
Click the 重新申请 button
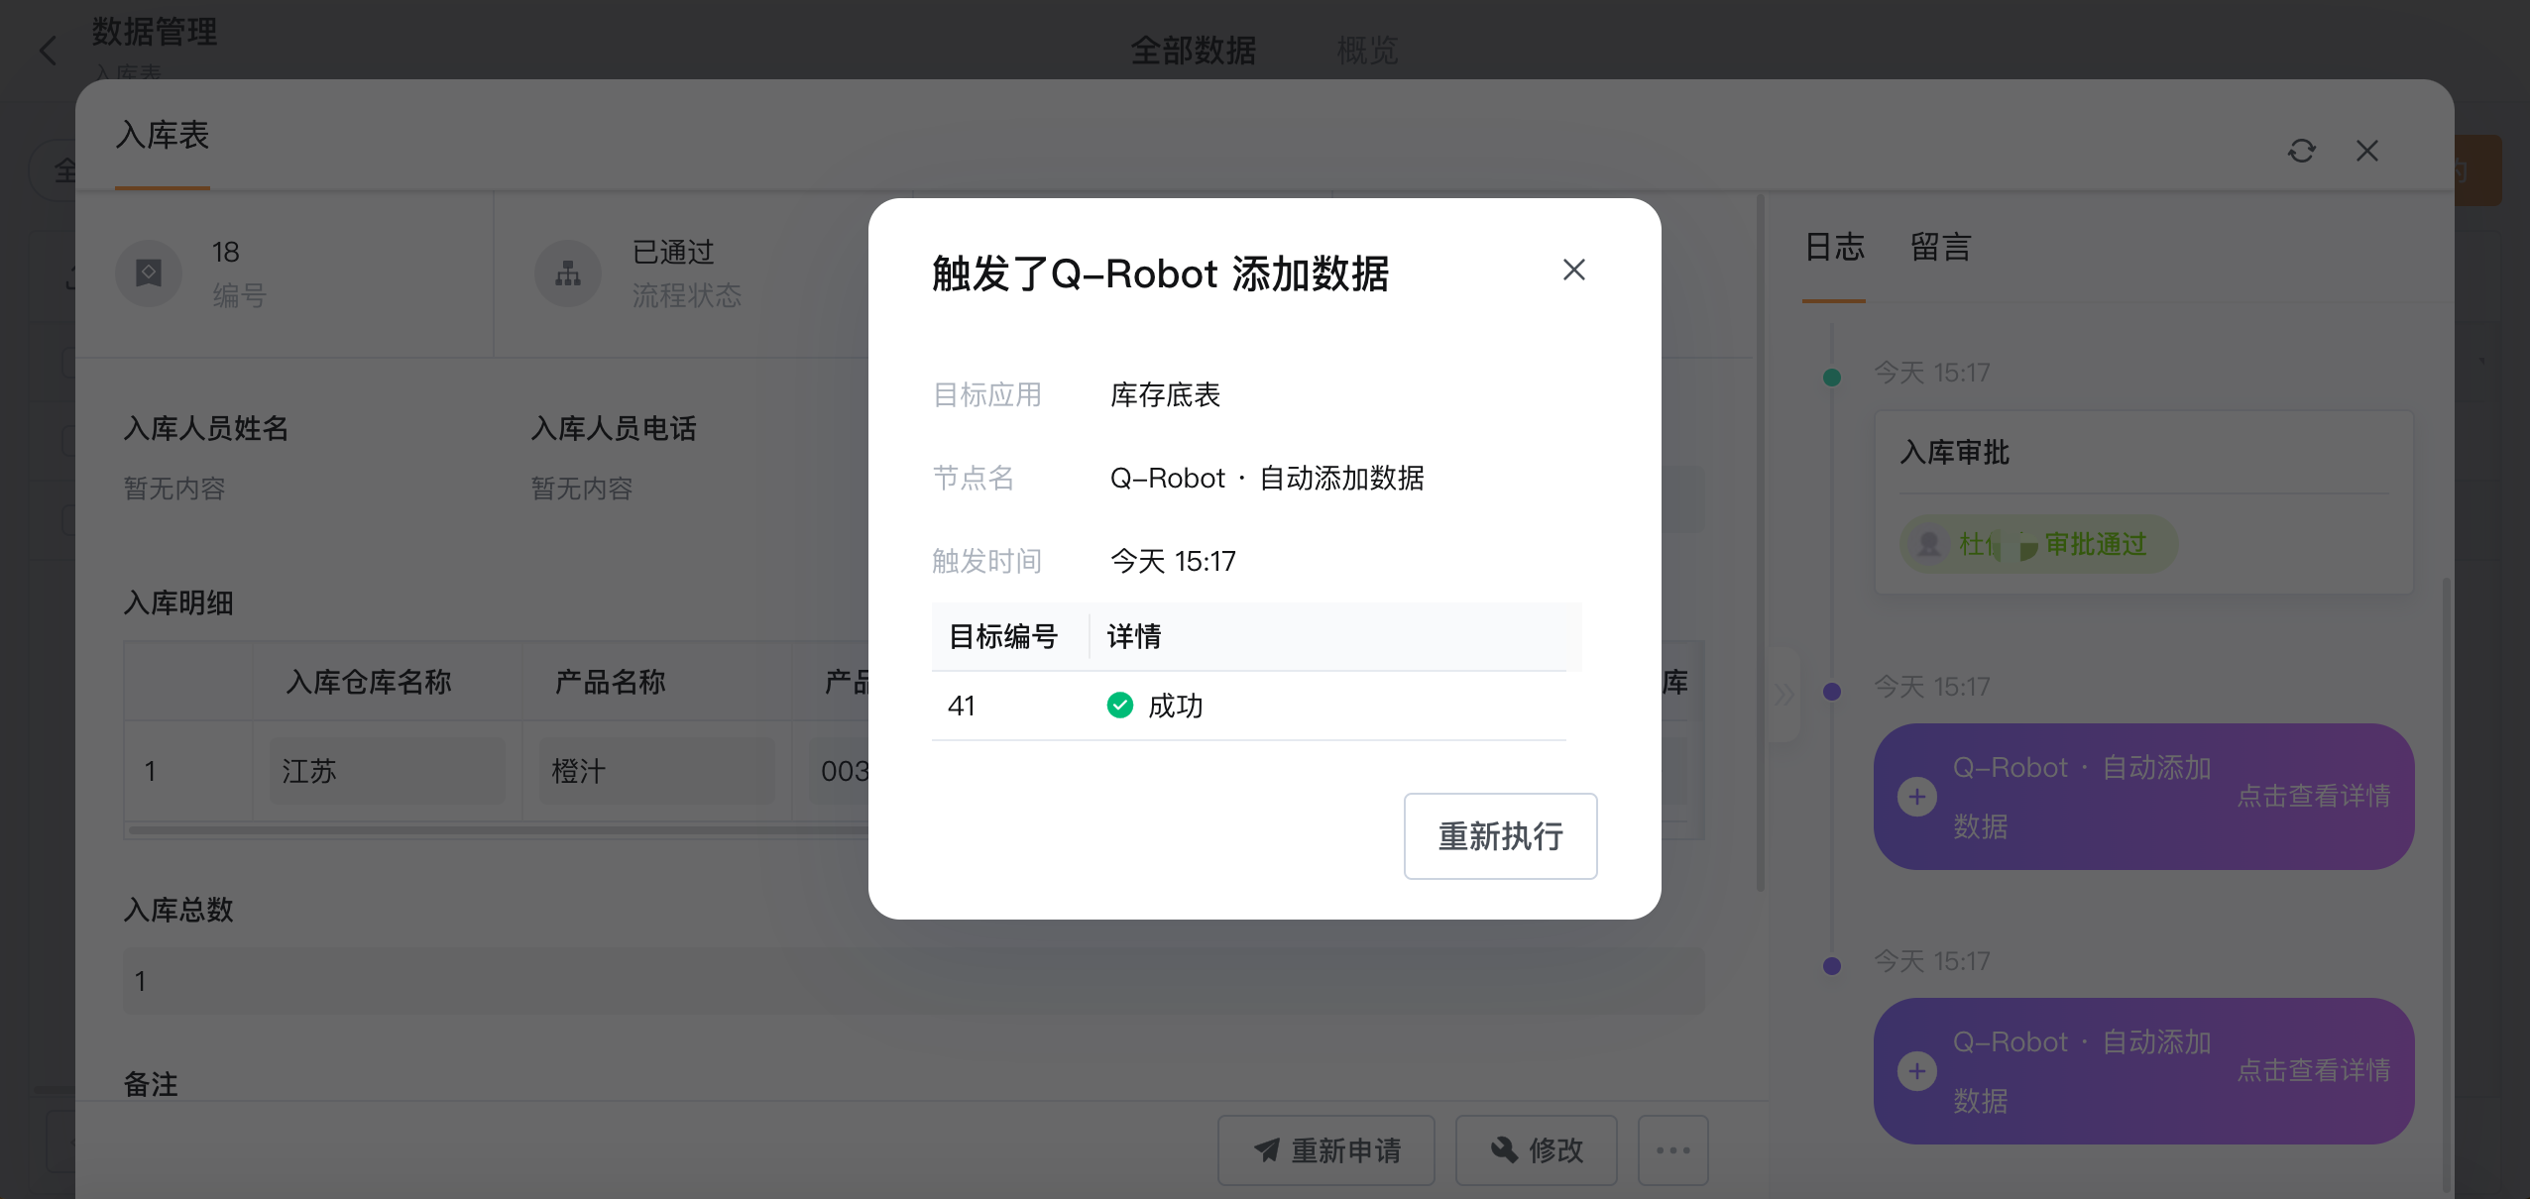click(x=1326, y=1150)
